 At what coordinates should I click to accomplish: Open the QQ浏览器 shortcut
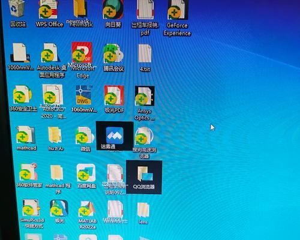tap(144, 177)
